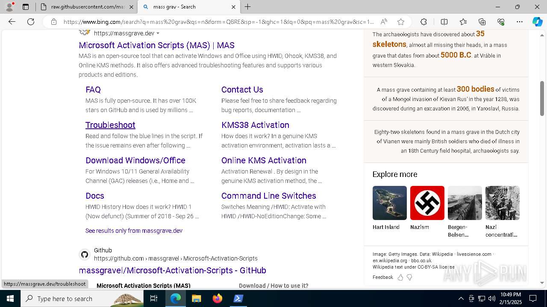The width and height of the screenshot is (547, 307).
Task: Open the profile avatar icon
Action: pyautogui.click(x=9, y=7)
